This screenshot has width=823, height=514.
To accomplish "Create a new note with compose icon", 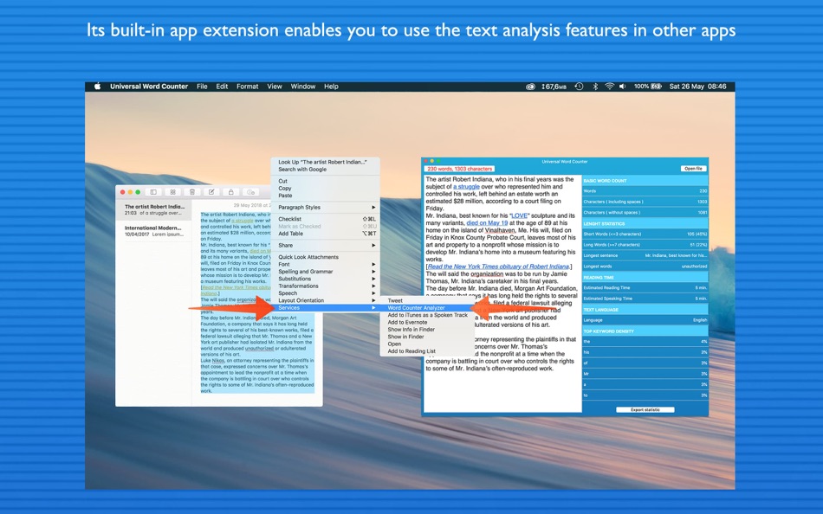I will point(211,192).
